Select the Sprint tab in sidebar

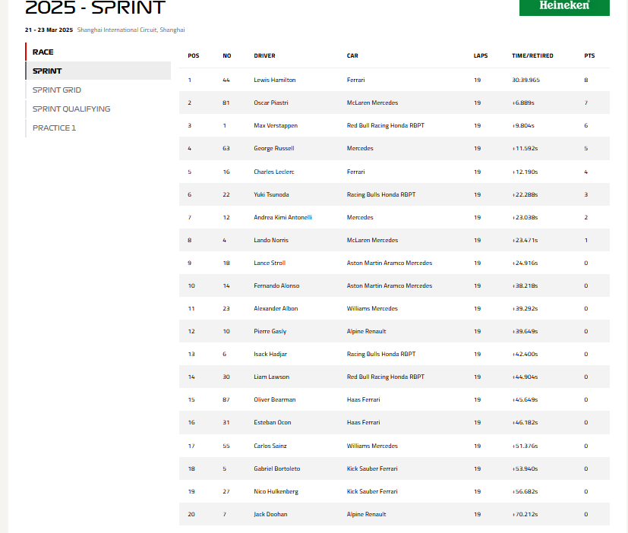coord(47,71)
